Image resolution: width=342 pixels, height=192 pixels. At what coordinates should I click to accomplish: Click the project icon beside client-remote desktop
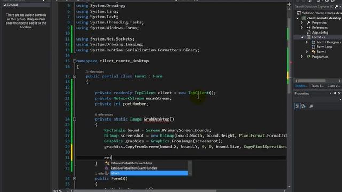coord(304,18)
